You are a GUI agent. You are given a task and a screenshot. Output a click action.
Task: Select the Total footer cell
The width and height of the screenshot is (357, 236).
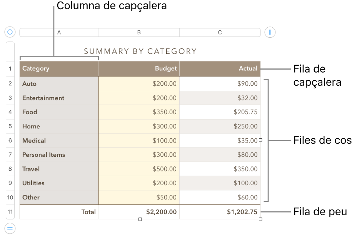tap(58, 212)
